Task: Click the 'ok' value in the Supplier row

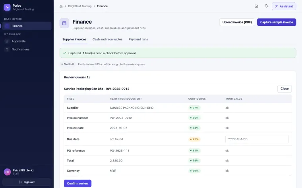Action: 227,108
